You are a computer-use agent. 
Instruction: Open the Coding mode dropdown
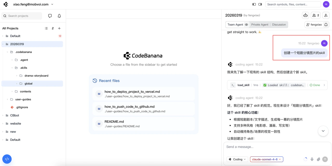click(237, 159)
